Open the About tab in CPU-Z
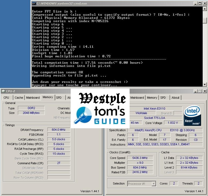This screenshot has width=208, height=196. click(x=175, y=98)
